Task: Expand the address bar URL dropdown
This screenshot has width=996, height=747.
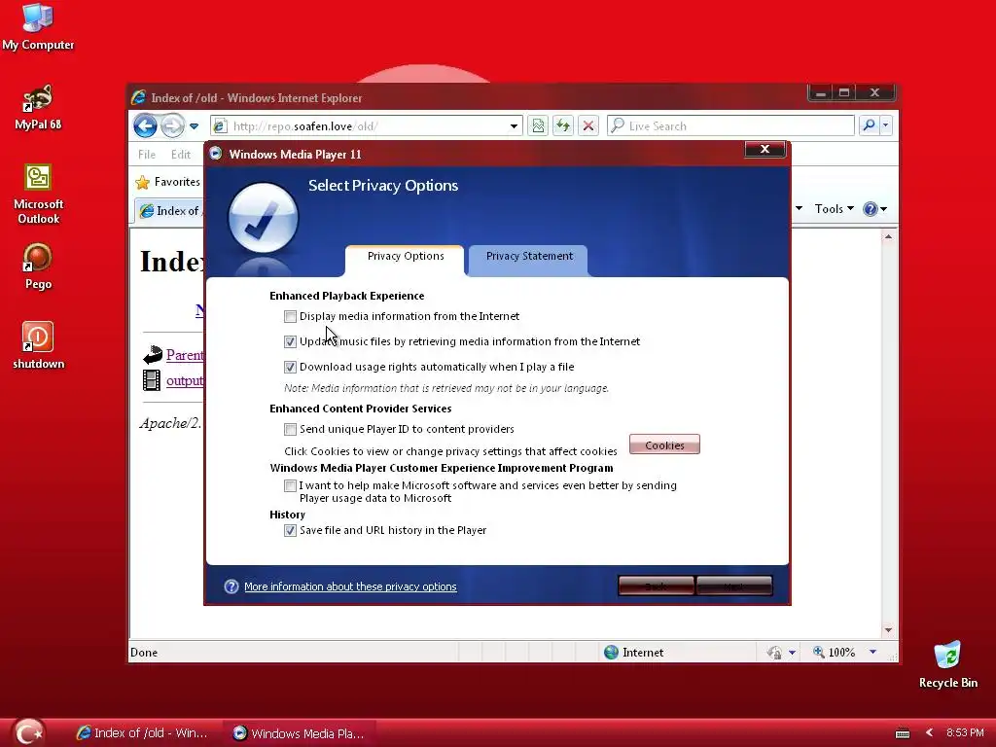Action: point(514,125)
